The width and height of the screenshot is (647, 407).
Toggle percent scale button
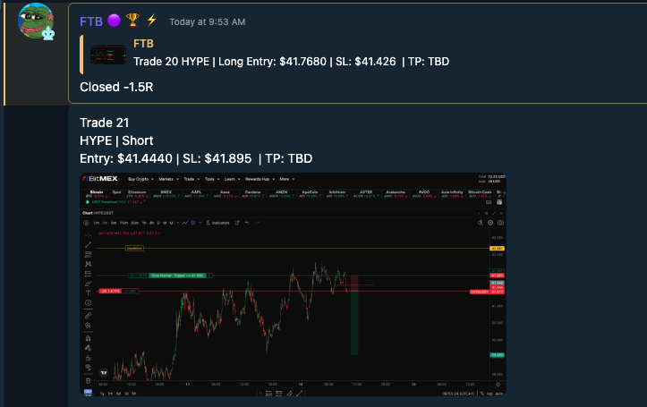481,394
